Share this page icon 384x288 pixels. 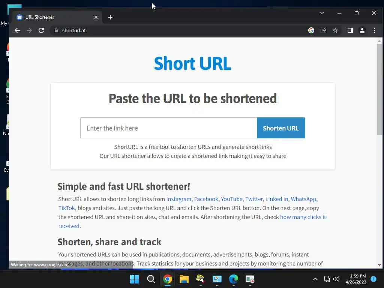tap(323, 30)
